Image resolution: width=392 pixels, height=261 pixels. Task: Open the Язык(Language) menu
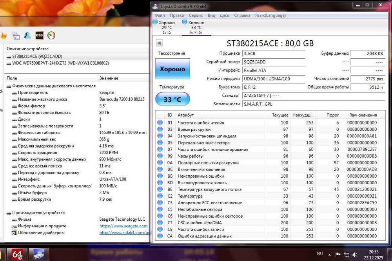tap(270, 16)
